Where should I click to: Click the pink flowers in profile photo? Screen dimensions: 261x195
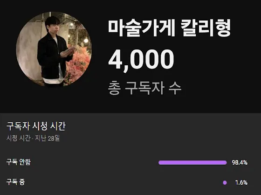pyautogui.click(x=78, y=65)
